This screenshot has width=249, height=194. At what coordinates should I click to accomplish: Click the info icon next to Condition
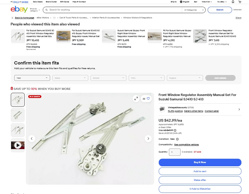(177, 139)
